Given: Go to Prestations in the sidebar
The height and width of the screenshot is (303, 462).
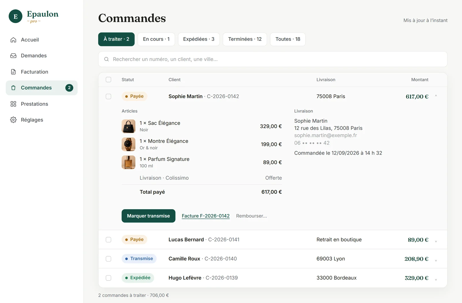Looking at the screenshot, I should [42, 104].
